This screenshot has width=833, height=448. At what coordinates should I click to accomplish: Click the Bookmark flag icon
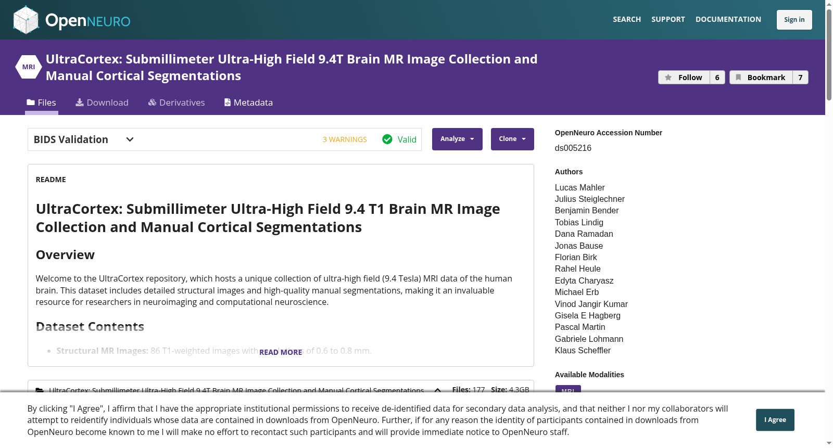(x=738, y=78)
